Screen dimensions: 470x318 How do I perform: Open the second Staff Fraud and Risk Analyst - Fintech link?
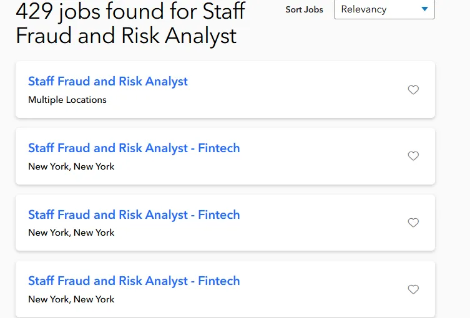pyautogui.click(x=134, y=215)
